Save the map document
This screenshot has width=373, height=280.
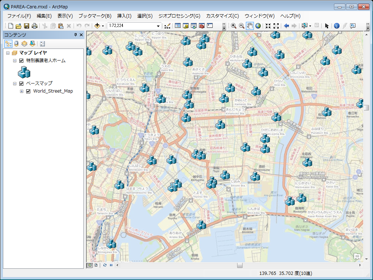coord(27,26)
